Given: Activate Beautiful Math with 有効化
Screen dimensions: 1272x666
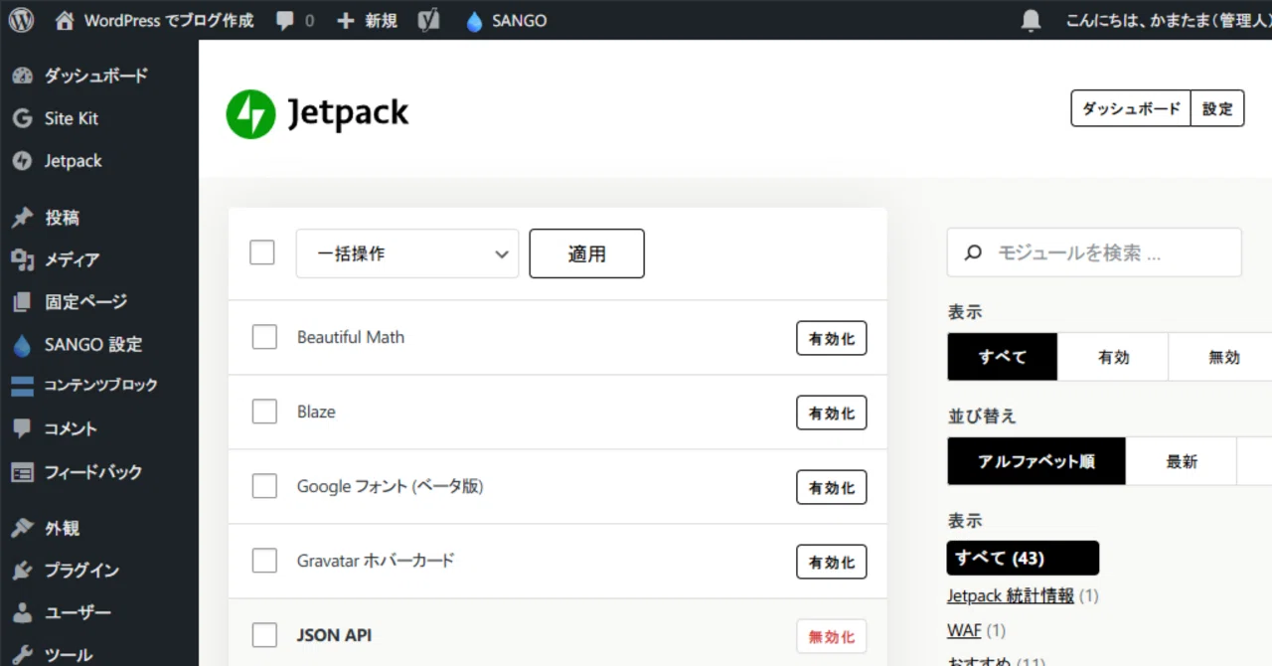Looking at the screenshot, I should tap(832, 338).
